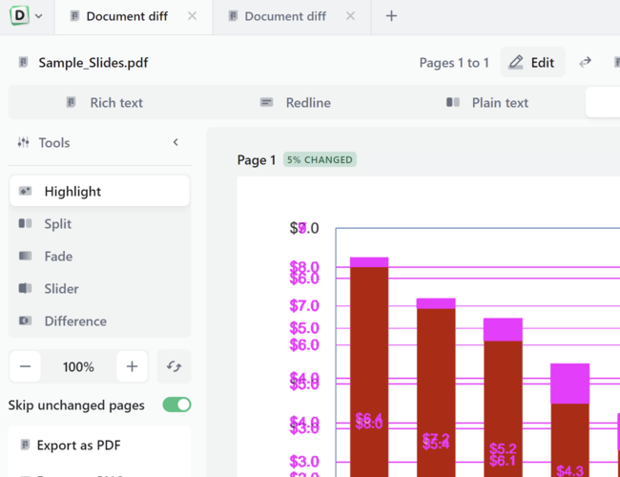
Task: Click the reset zoom rotate icon
Action: point(174,366)
